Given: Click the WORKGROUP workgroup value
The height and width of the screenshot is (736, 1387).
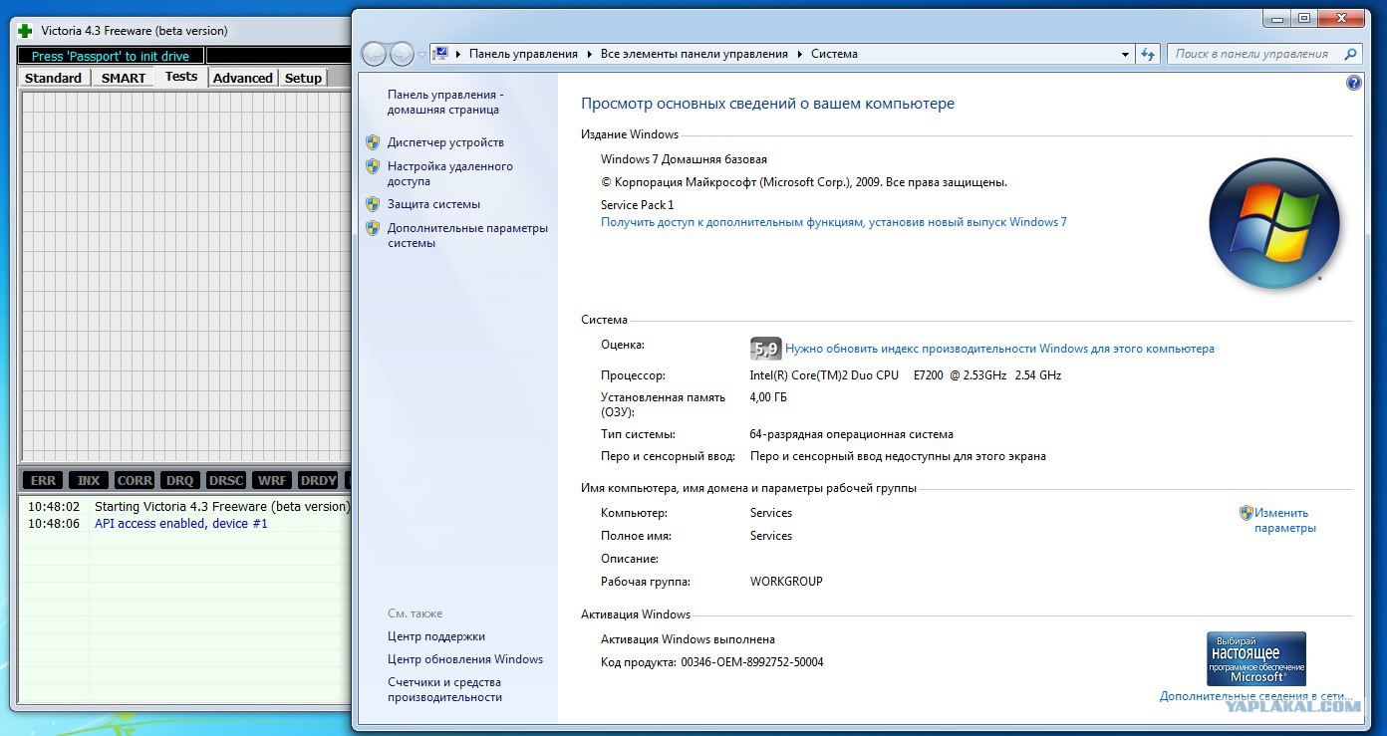Looking at the screenshot, I should tap(786, 582).
